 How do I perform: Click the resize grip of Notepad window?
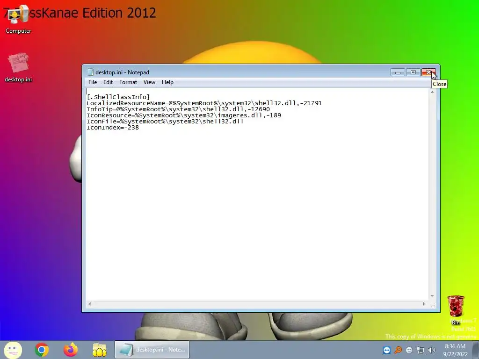pyautogui.click(x=433, y=305)
